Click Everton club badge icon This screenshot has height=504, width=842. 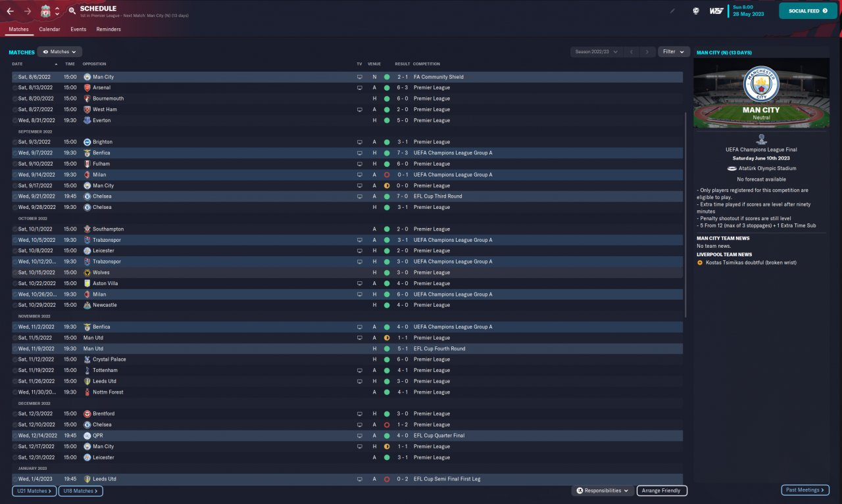pos(87,120)
